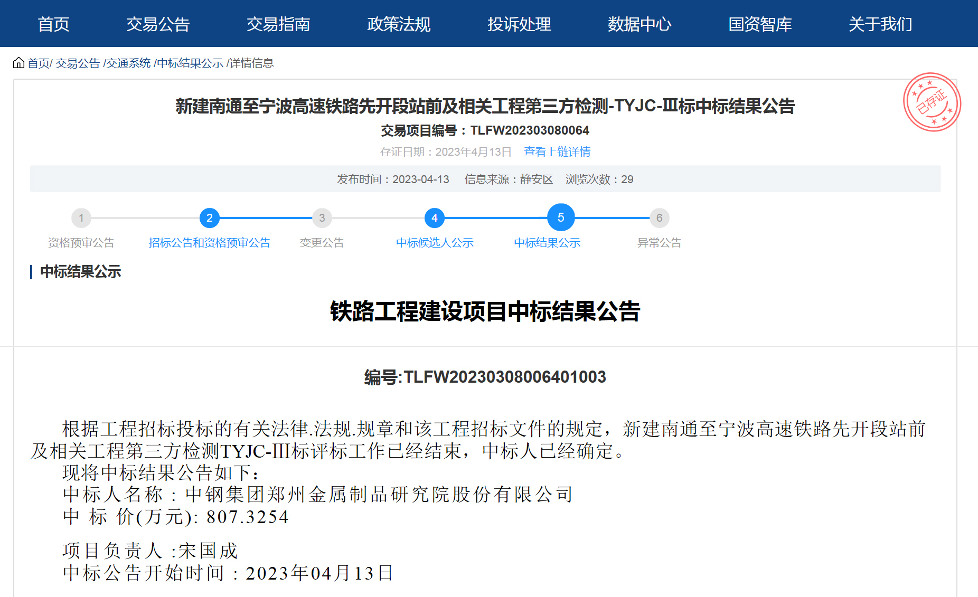Click step 4 circle in the stepper

point(435,218)
